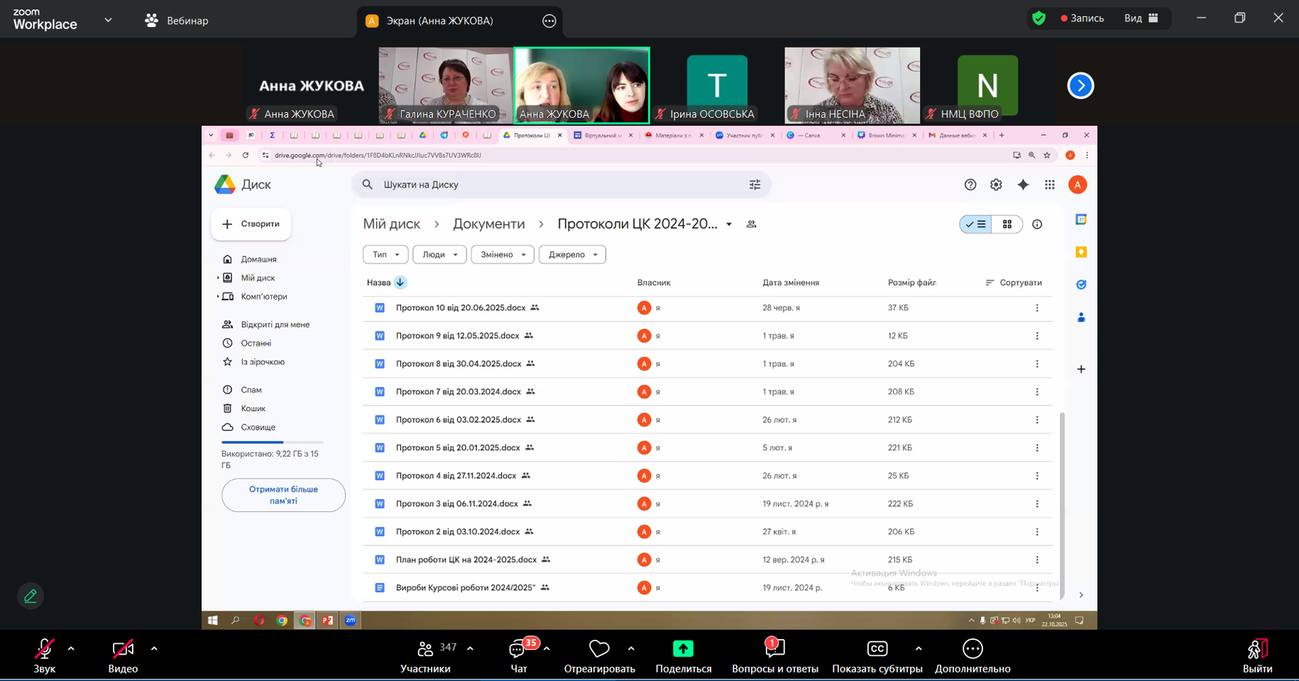
Task: Click the green encryption shield icon
Action: (x=1039, y=18)
